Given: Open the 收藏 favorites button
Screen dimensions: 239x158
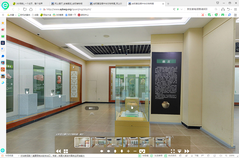Looking at the screenshot, I should point(10,15).
